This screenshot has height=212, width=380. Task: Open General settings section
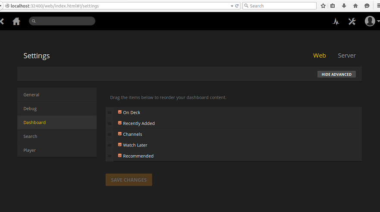pos(57,95)
